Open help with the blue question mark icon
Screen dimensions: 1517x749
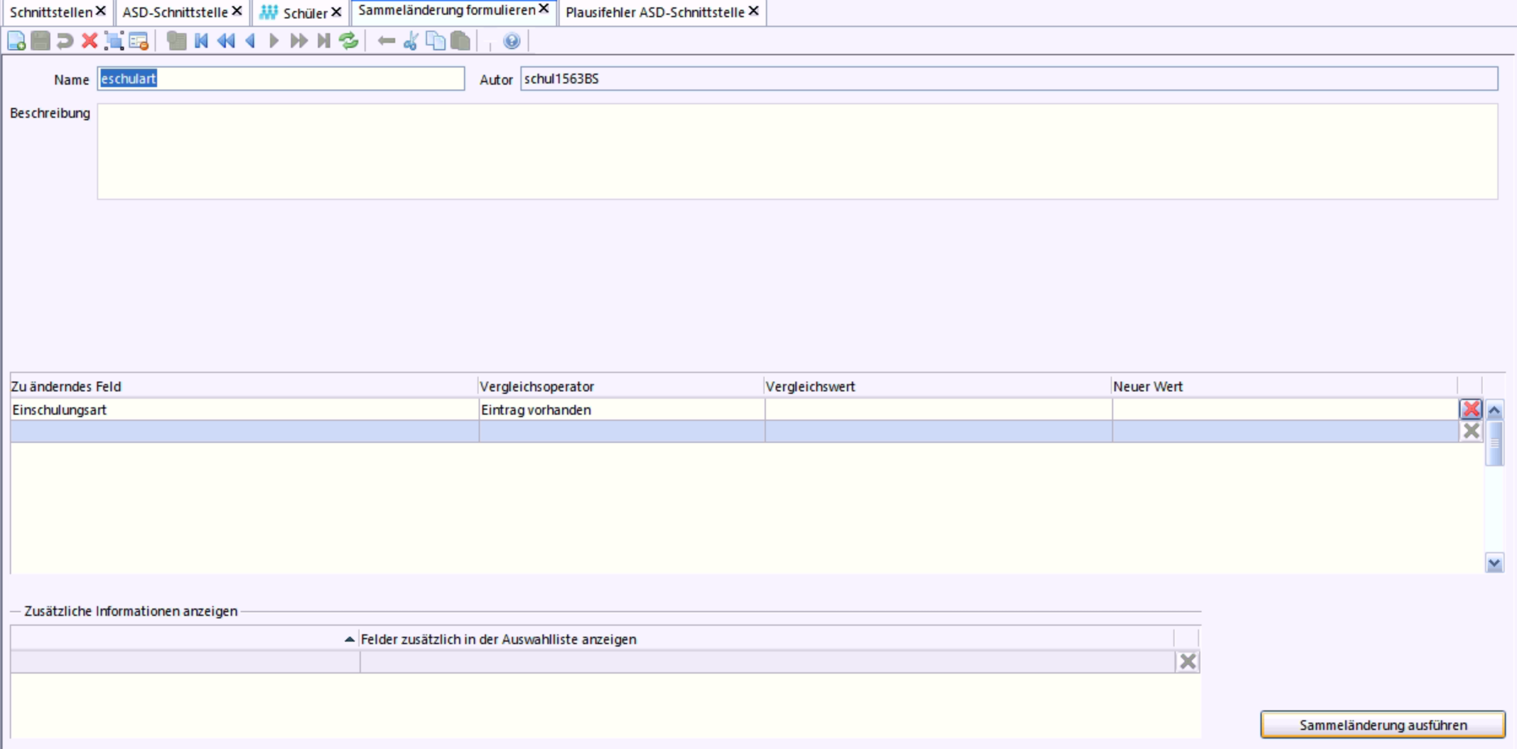click(512, 41)
